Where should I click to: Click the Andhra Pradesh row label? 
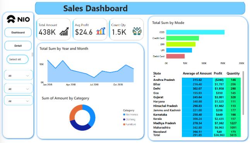coord(164,80)
